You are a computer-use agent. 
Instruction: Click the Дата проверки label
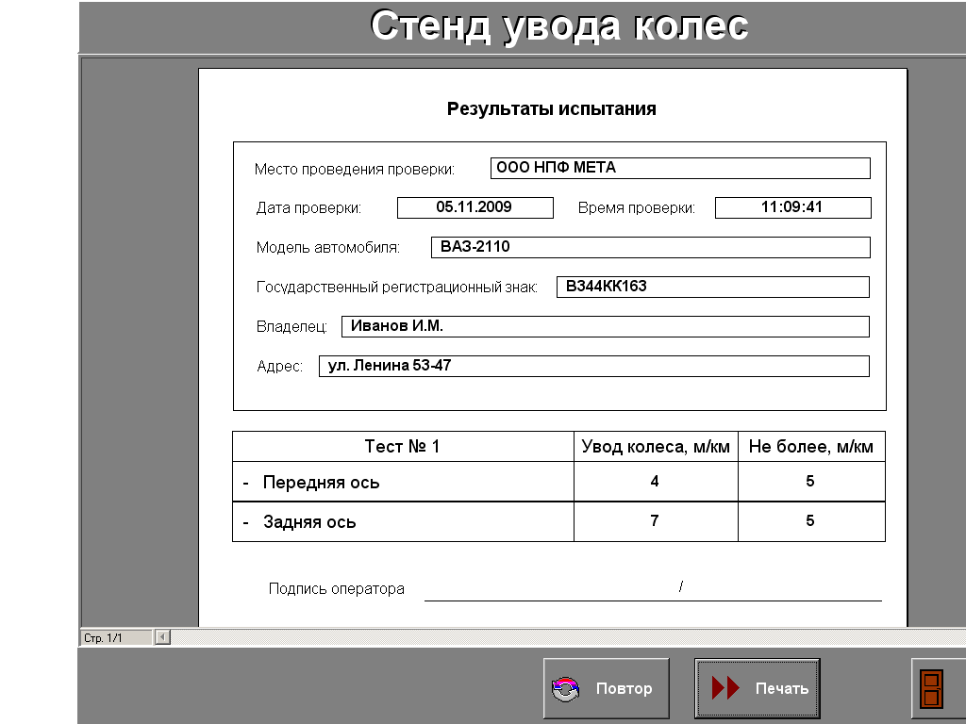[308, 208]
